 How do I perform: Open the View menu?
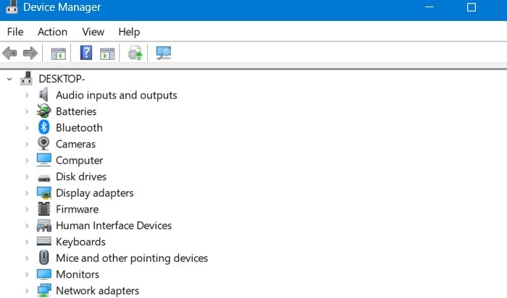[x=93, y=32]
